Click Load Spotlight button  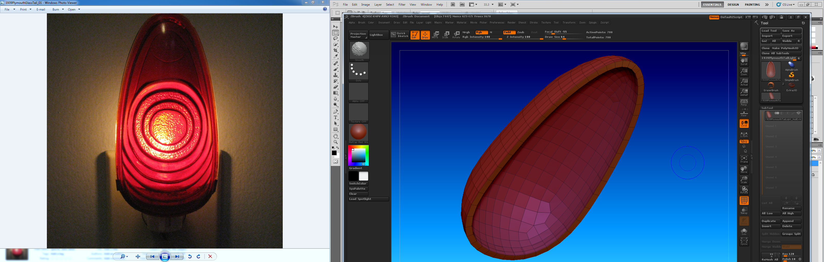point(368,199)
